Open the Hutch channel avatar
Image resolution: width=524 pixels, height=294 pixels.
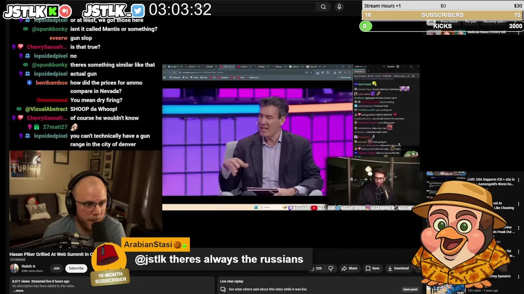pos(14,268)
